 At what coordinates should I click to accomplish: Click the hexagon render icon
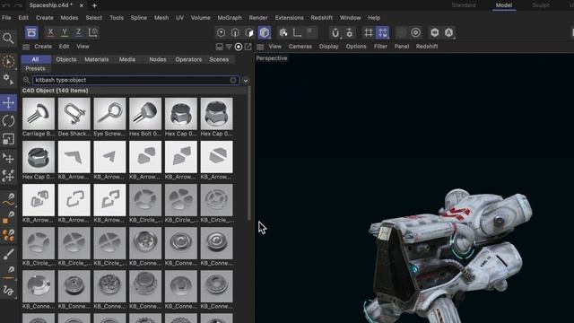click(x=434, y=32)
